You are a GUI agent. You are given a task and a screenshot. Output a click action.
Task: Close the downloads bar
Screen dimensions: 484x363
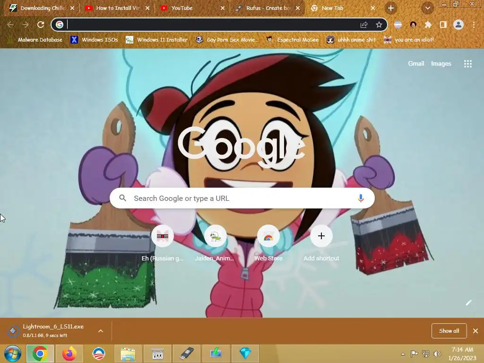click(x=475, y=331)
